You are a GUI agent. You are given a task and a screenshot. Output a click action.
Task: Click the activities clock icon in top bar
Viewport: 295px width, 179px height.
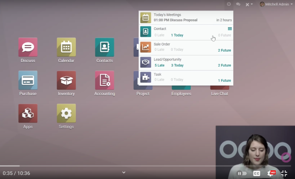[x=229, y=4]
